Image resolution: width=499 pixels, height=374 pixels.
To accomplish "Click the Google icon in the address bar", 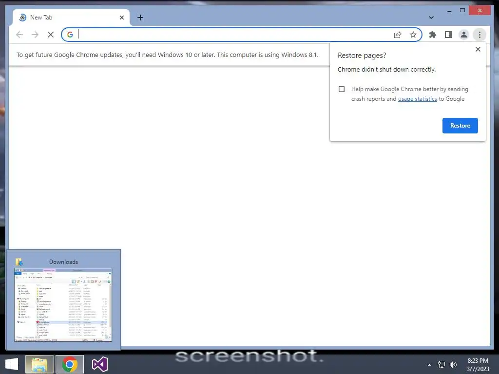I will click(x=70, y=35).
